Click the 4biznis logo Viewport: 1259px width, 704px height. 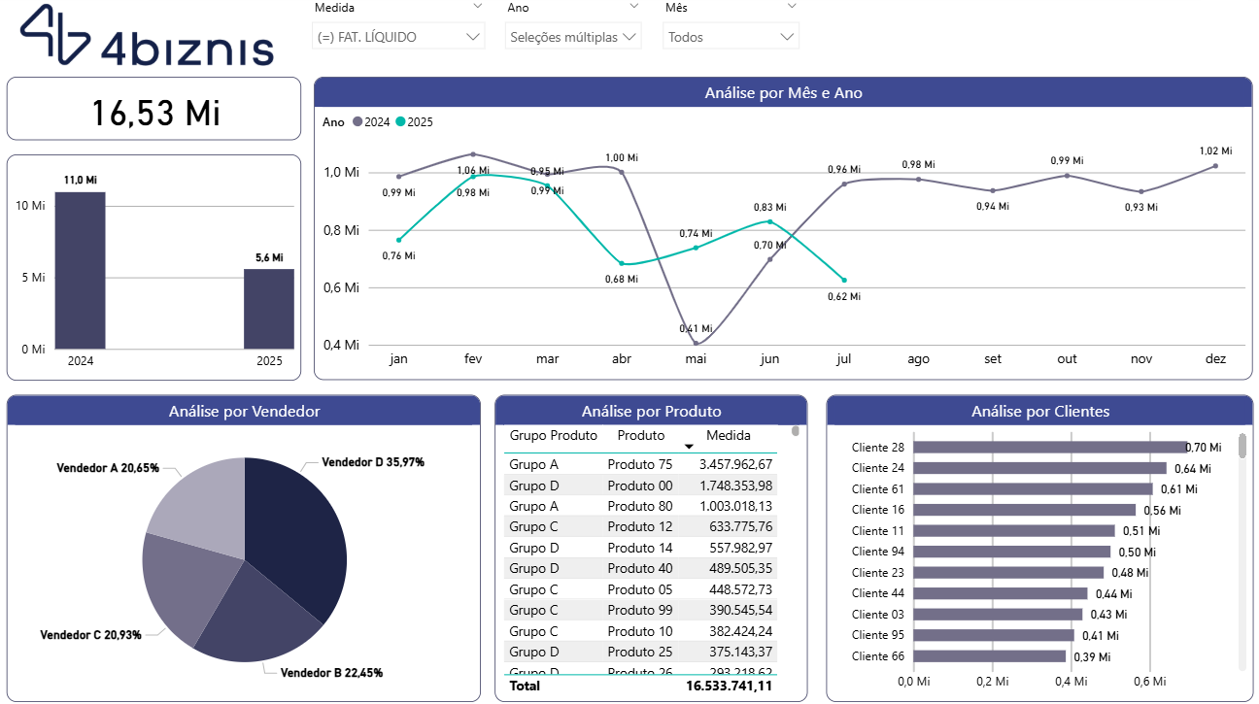point(148,37)
